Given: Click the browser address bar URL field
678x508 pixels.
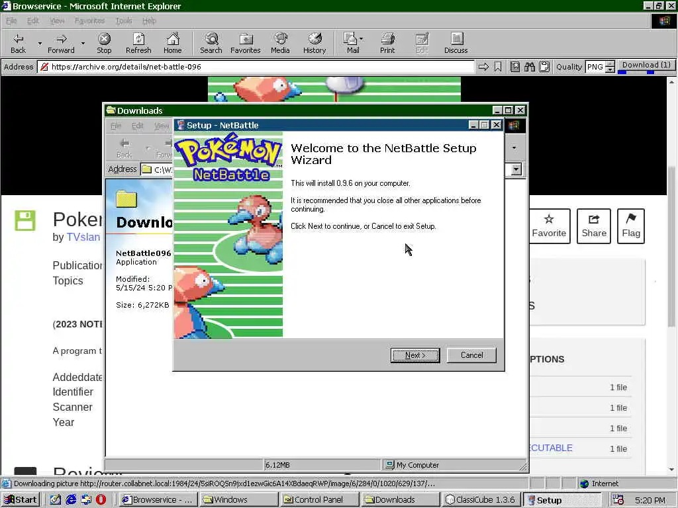Looking at the screenshot, I should pos(256,67).
